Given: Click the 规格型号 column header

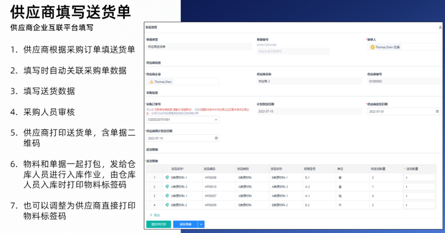Looking at the screenshot, I should click(x=310, y=169).
